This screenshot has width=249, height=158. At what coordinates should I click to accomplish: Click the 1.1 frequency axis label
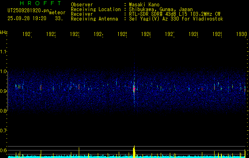click(4, 51)
